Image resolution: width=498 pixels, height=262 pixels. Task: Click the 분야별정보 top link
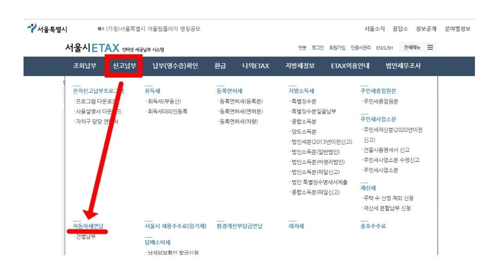458,29
